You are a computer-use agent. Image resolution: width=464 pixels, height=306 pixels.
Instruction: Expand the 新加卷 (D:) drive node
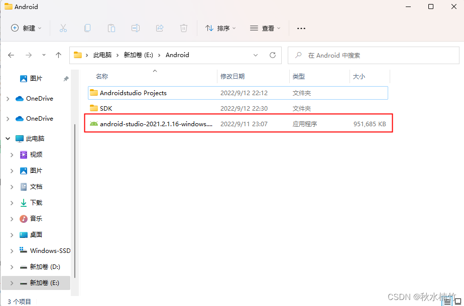coord(12,267)
